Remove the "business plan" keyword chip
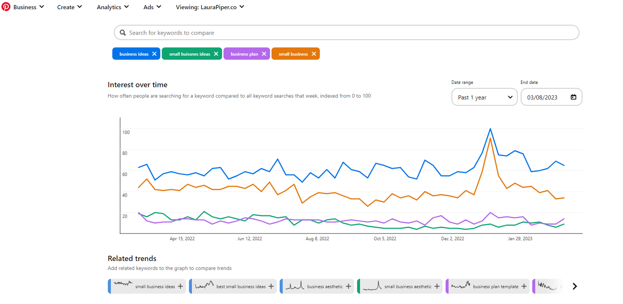Image resolution: width=623 pixels, height=304 pixels. (x=264, y=54)
